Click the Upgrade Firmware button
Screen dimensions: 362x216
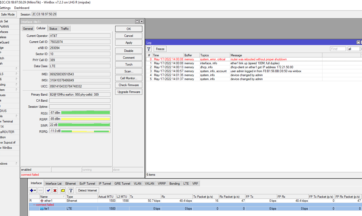[129, 92]
